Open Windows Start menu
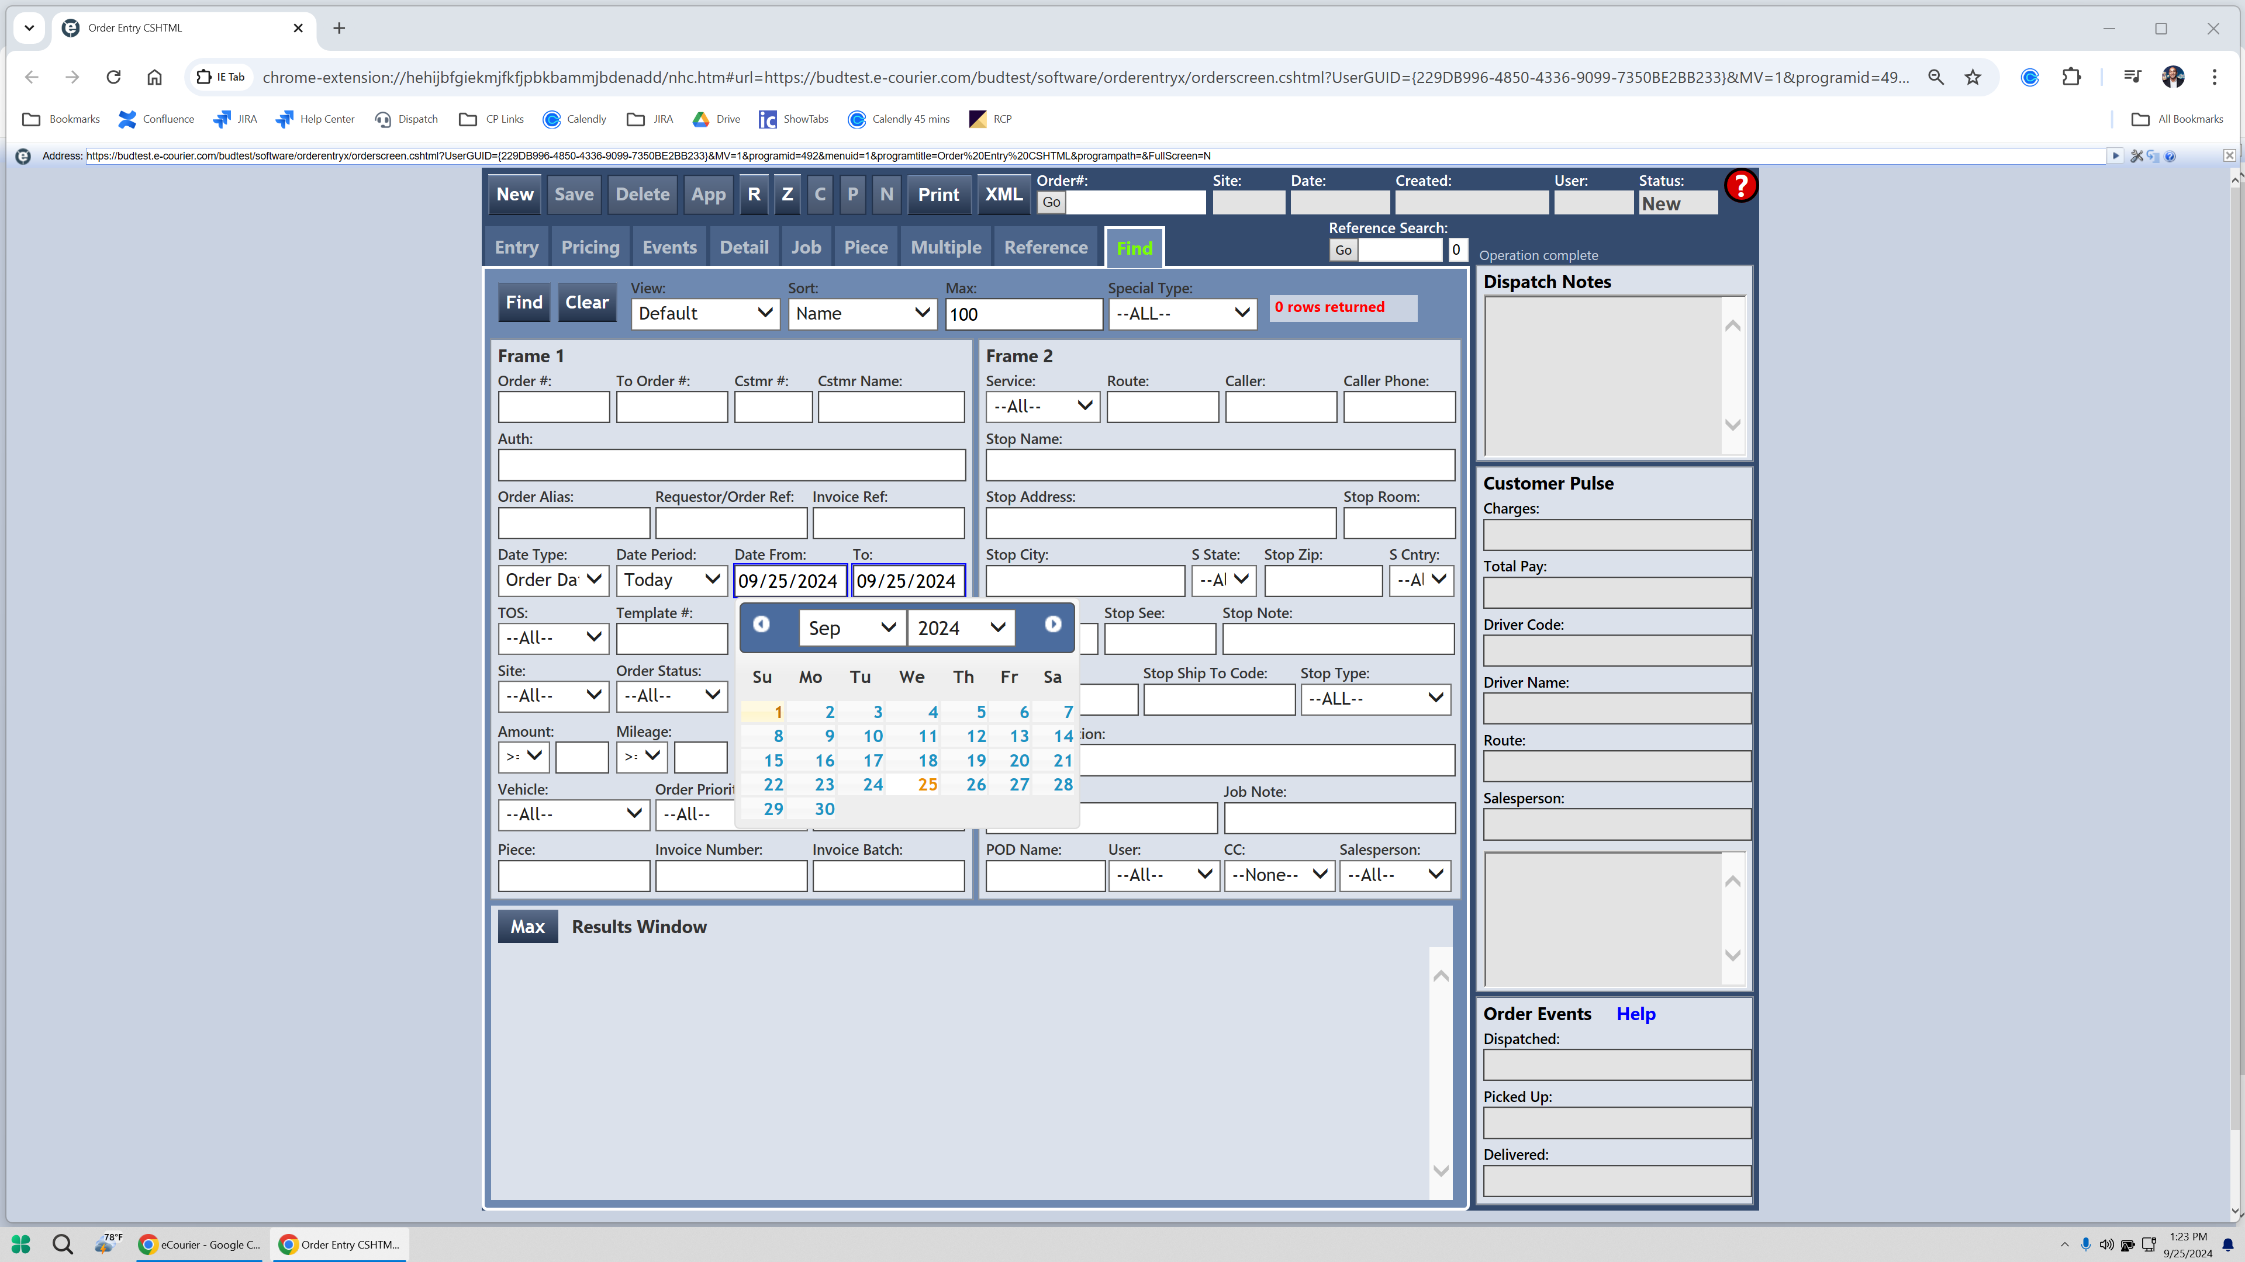This screenshot has width=2245, height=1262. (21, 1244)
